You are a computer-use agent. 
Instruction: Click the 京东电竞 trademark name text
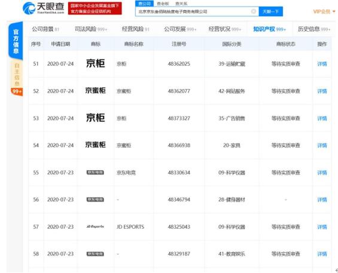click(x=126, y=173)
